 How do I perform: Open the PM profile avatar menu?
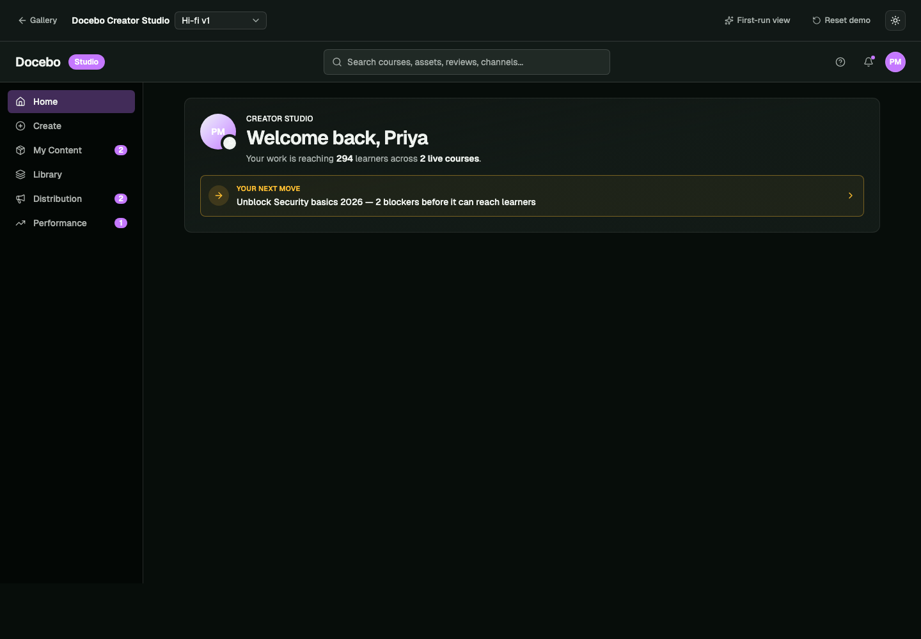coord(895,62)
